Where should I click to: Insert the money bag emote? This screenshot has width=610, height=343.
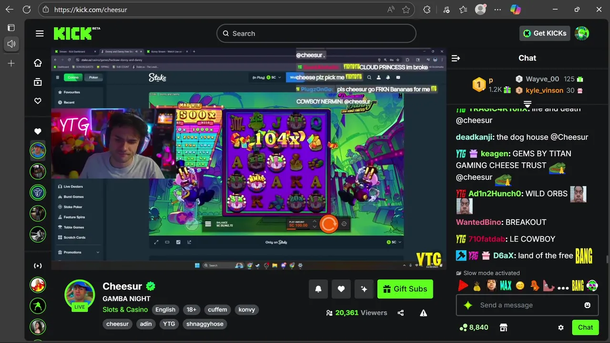(x=477, y=286)
